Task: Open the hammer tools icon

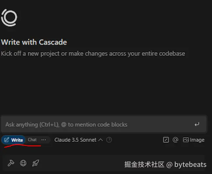Action: pos(11,163)
